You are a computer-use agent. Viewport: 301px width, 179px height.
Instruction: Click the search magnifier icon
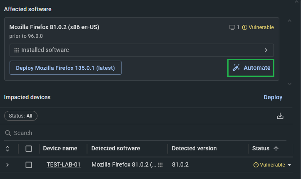pyautogui.click(x=8, y=133)
